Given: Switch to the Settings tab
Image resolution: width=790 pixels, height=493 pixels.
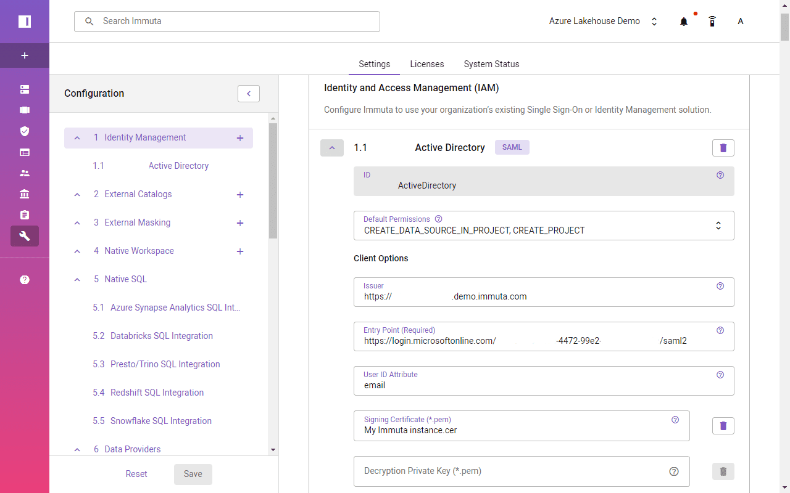Looking at the screenshot, I should click(x=375, y=64).
